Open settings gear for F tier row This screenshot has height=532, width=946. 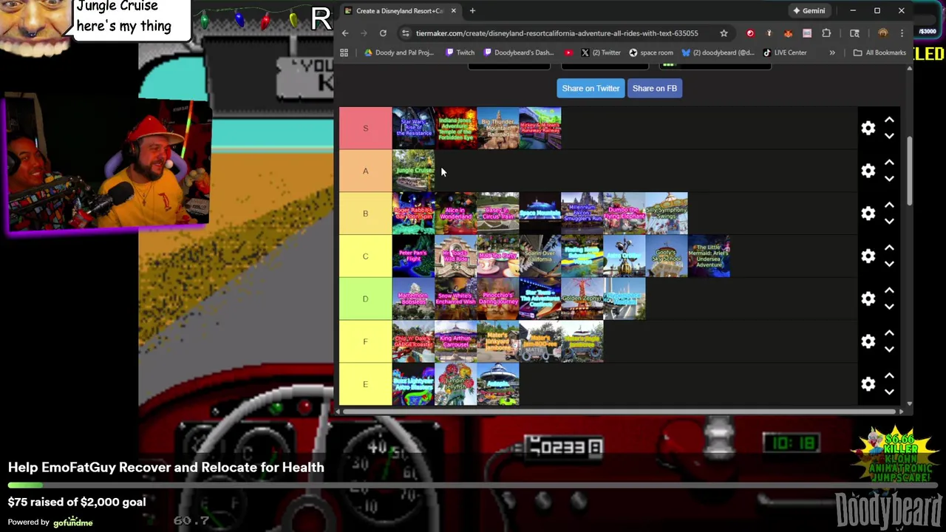point(868,341)
